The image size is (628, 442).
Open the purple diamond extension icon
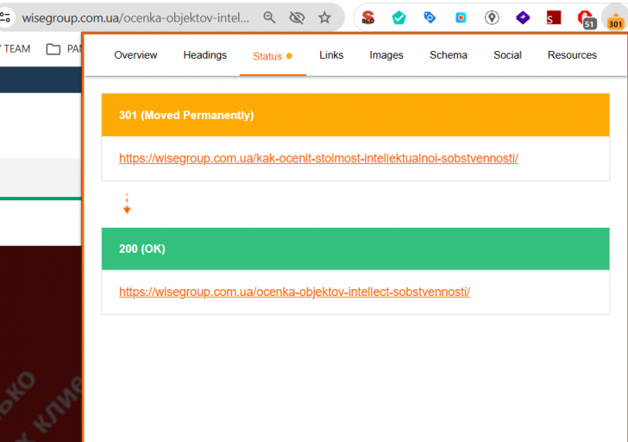[x=523, y=17]
